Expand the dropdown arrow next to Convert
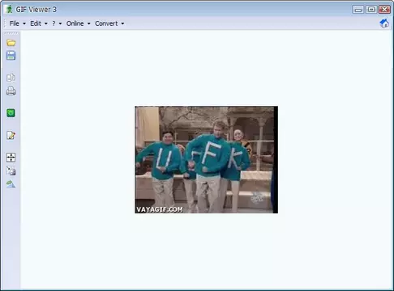This screenshot has height=291, width=394. [122, 23]
